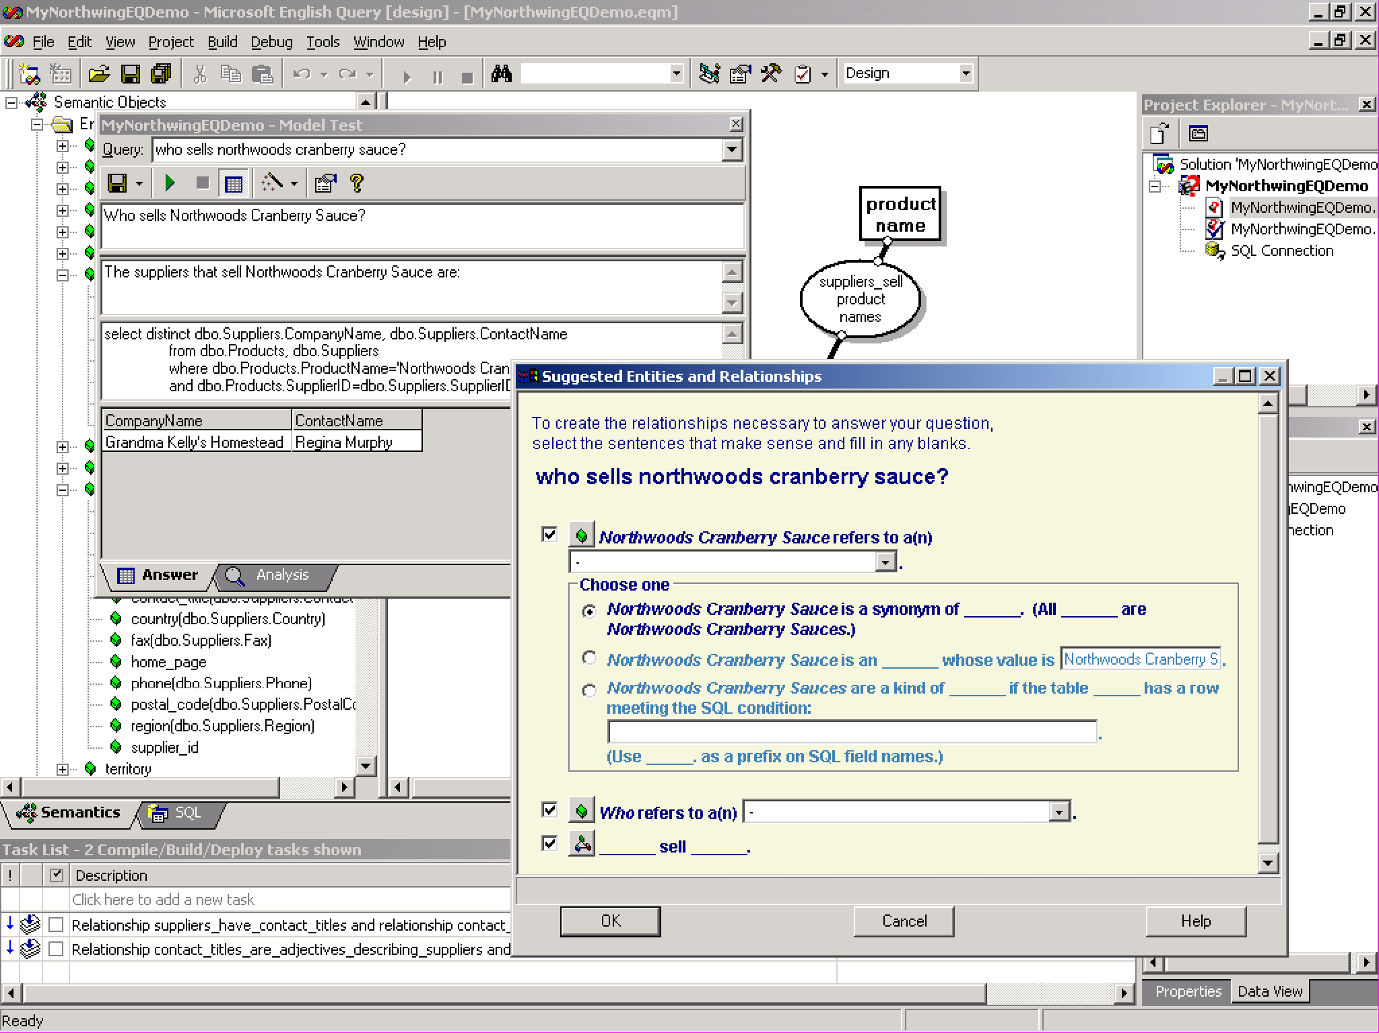Click the Toolbox hammer-and-wrench icon

[772, 73]
